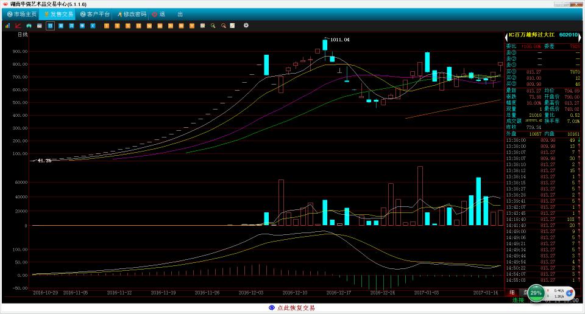Click the highlighted 日 daily period icon

tap(50, 26)
